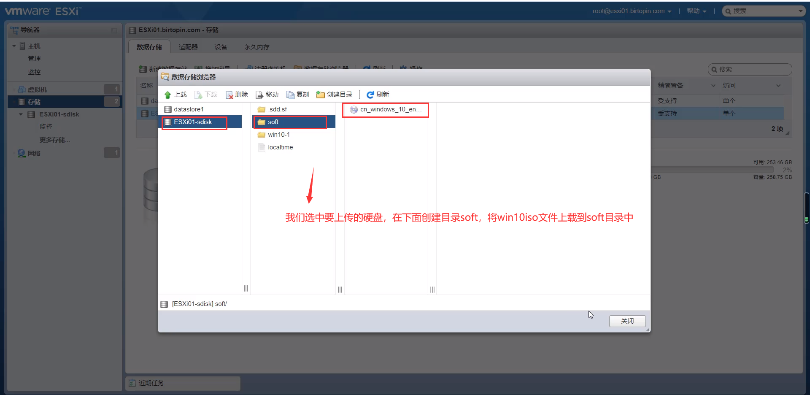Click the cn_windows_10_en... file name
The image size is (810, 395).
tap(391, 109)
